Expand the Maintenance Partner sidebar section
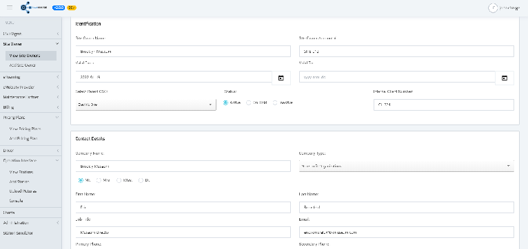This screenshot has height=249, width=528. pyautogui.click(x=30, y=97)
